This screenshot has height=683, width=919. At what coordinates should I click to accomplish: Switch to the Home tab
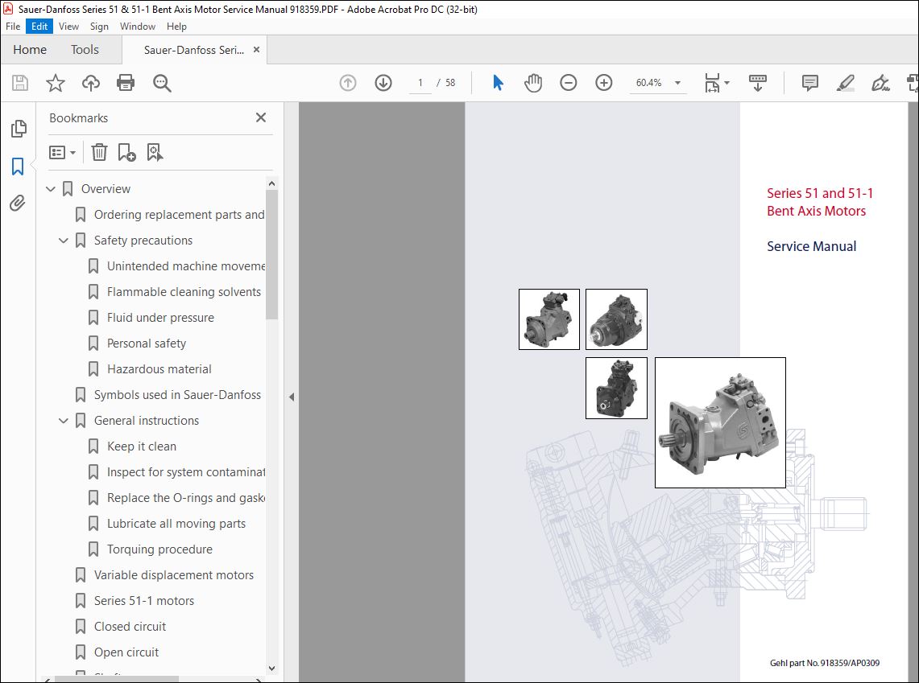tap(30, 50)
